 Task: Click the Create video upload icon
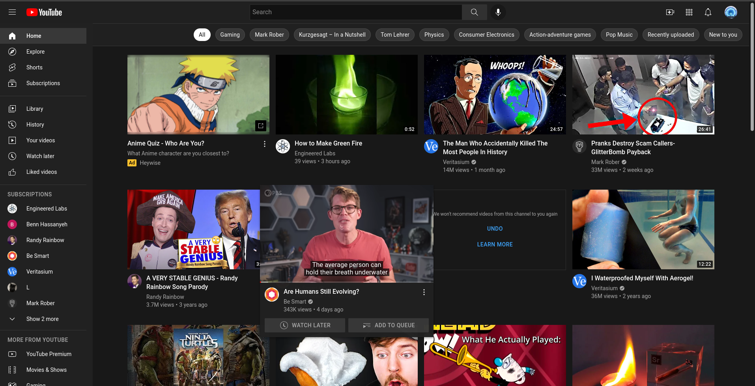(x=670, y=12)
